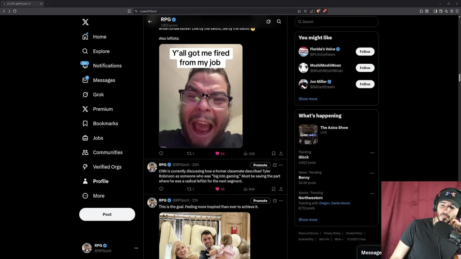The height and width of the screenshot is (259, 461).
Task: Open more options on the CNN post
Action: [x=281, y=165]
